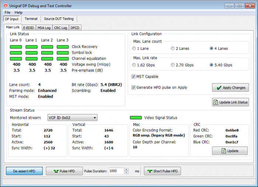Disable Generate HPD pulse on Apply
Screen dimensions: 258x187
[134, 88]
